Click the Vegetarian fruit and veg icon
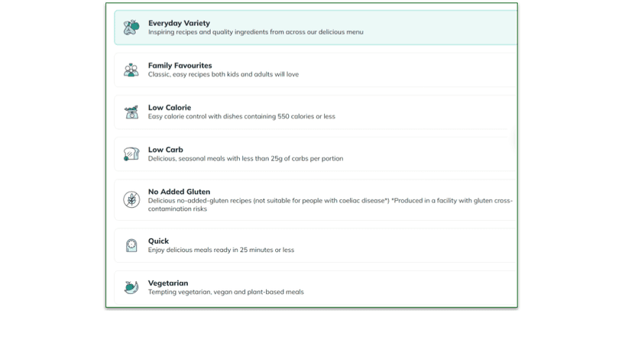 (x=131, y=287)
